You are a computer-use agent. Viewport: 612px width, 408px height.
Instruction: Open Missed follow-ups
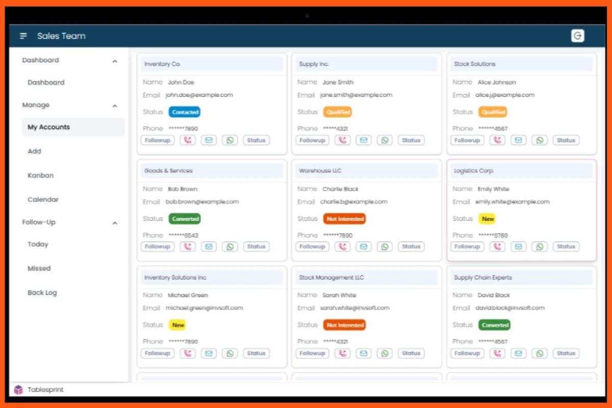[39, 268]
